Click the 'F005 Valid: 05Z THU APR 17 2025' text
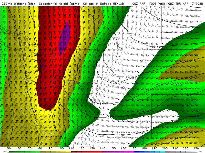The width and height of the screenshot is (205, 153). tap(176, 4)
